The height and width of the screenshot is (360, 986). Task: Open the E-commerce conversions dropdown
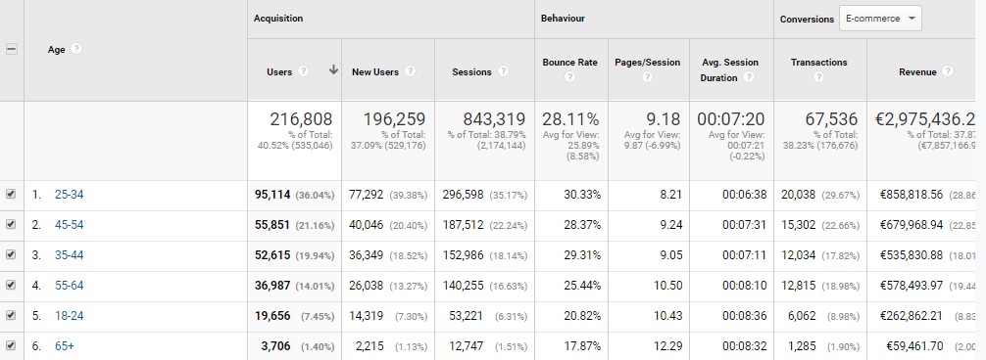pos(880,19)
